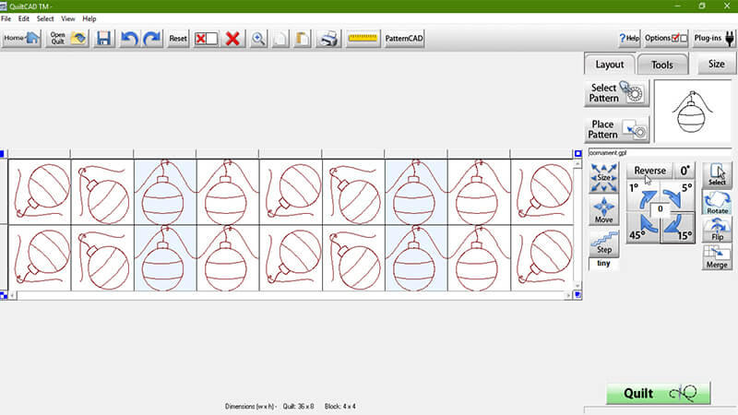Set rotation increment to 15 degrees
This screenshot has height=415, width=738.
(x=681, y=228)
